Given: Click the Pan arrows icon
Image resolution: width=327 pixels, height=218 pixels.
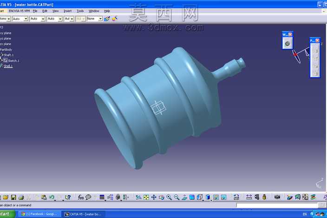Looking at the screenshot, I should 154,197.
